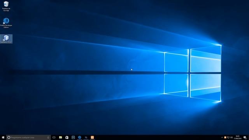Image resolution: width=249 pixels, height=140 pixels.
Task: Open the volume control tray icon
Action: pyautogui.click(x=231, y=137)
